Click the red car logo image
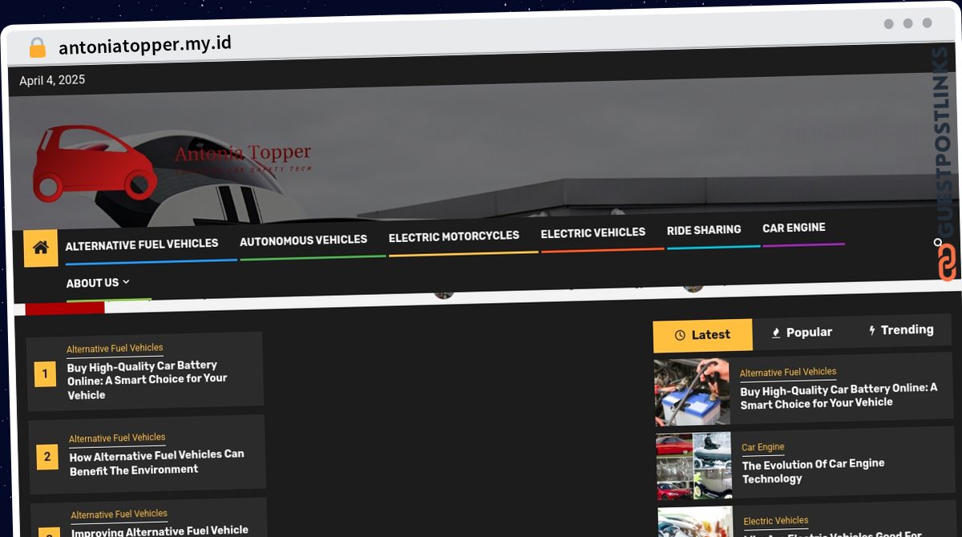Screen dimensions: 962x537 tap(94, 163)
